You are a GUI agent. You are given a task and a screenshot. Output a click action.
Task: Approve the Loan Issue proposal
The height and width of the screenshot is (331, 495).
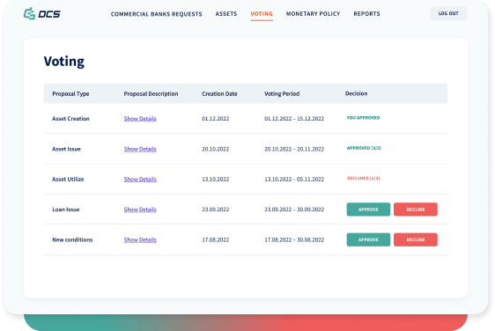click(368, 210)
